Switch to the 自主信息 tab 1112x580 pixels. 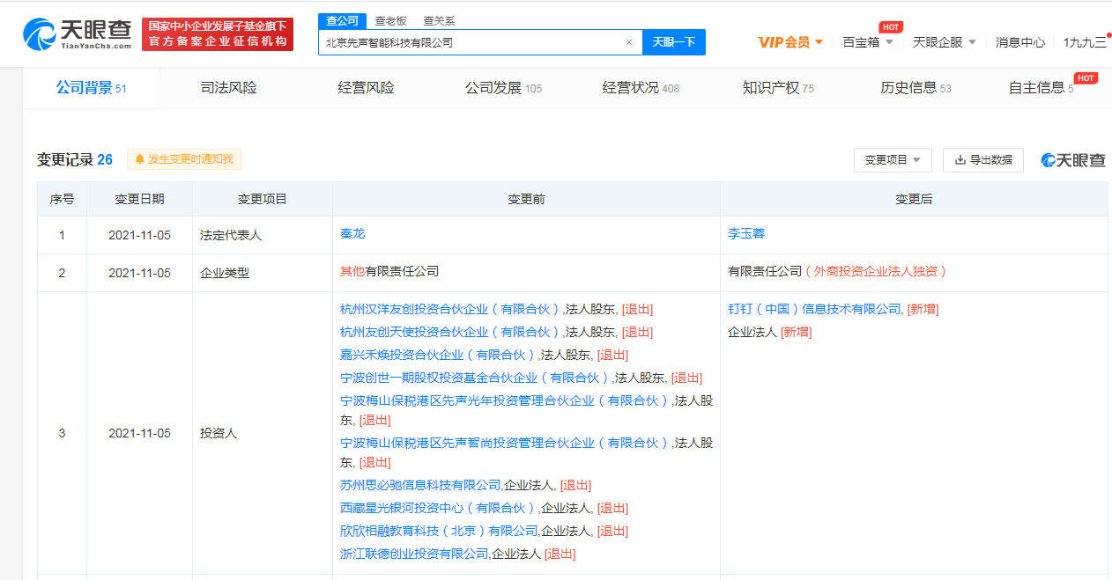pos(1041,88)
